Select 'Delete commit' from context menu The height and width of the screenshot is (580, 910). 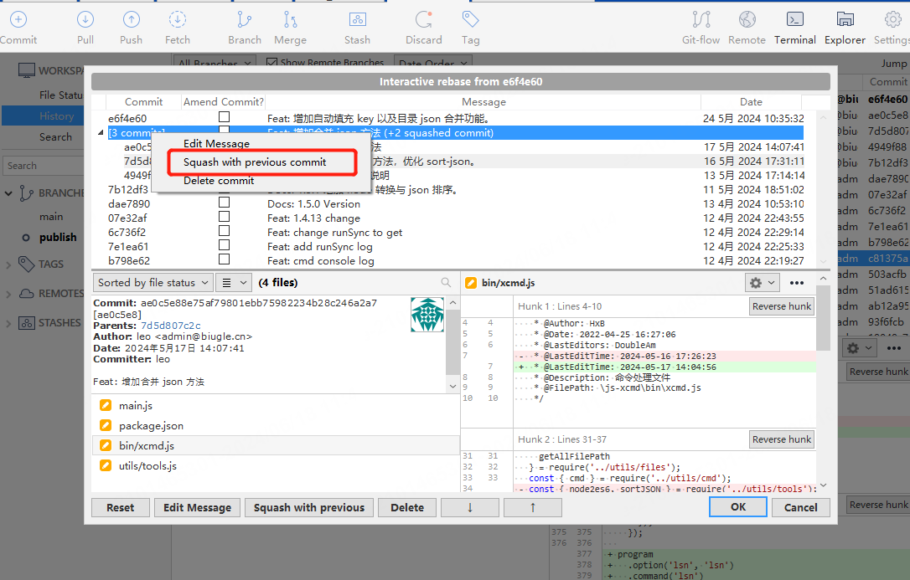tap(219, 180)
